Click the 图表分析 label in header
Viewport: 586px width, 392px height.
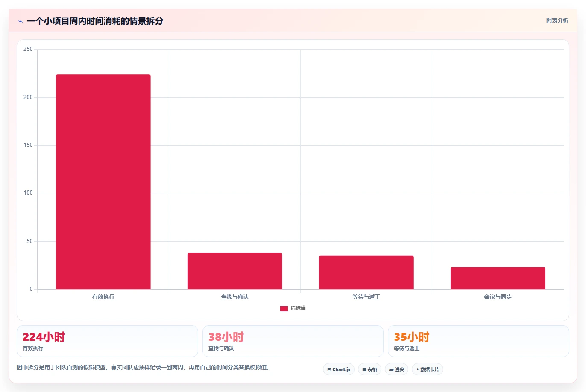pos(557,20)
